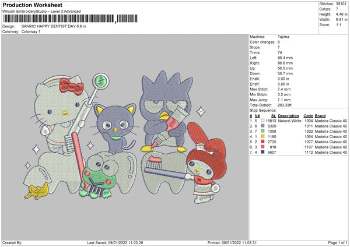Click the yellow swatch for code 1064
This screenshot has height=247, width=350.
coord(262,136)
